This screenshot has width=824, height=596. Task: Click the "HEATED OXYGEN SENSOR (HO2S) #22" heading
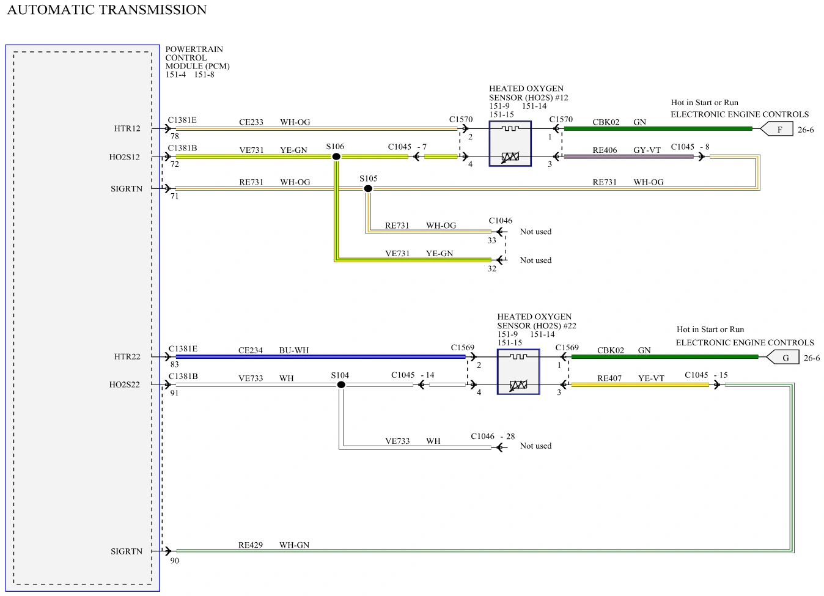tap(537, 321)
